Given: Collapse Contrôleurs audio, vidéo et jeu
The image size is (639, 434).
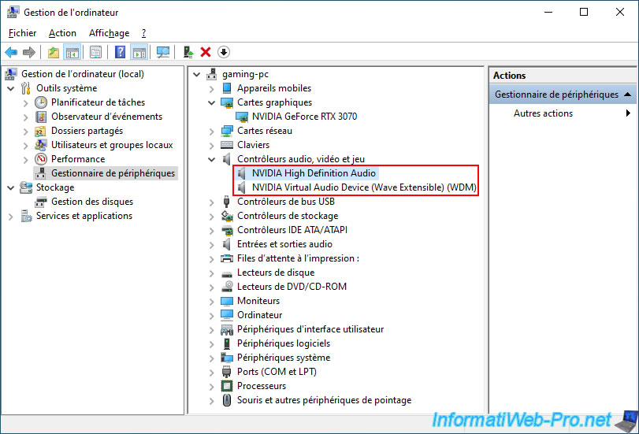Looking at the screenshot, I should (211, 159).
